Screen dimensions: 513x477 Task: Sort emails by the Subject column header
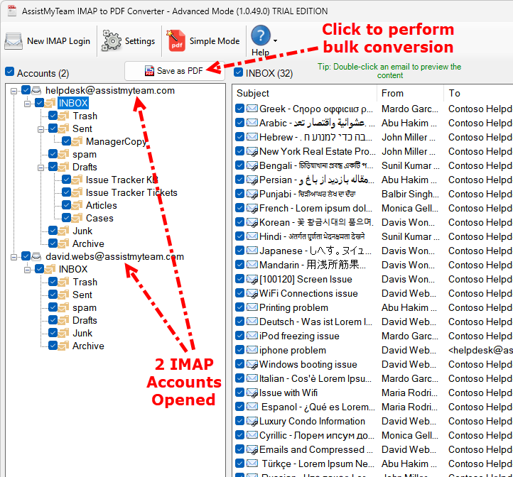point(304,93)
